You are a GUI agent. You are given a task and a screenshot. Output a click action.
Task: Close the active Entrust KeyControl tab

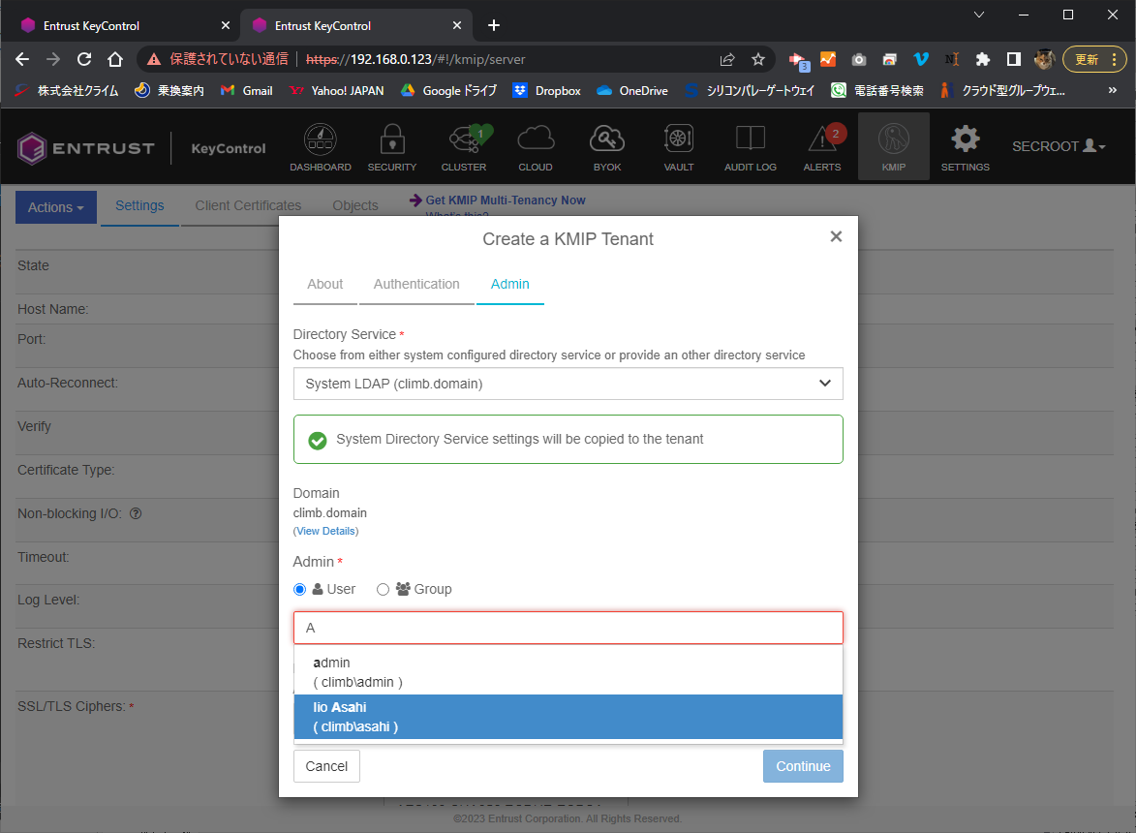tap(457, 25)
